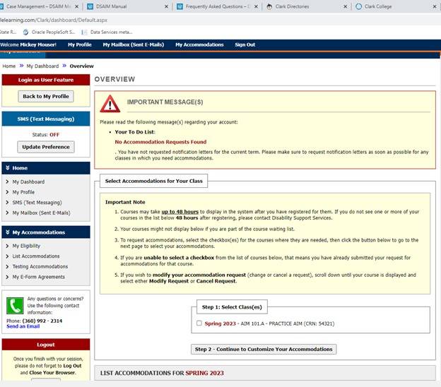
Task: Close the DSAIM Manual browser tab
Action: (x=166, y=6)
